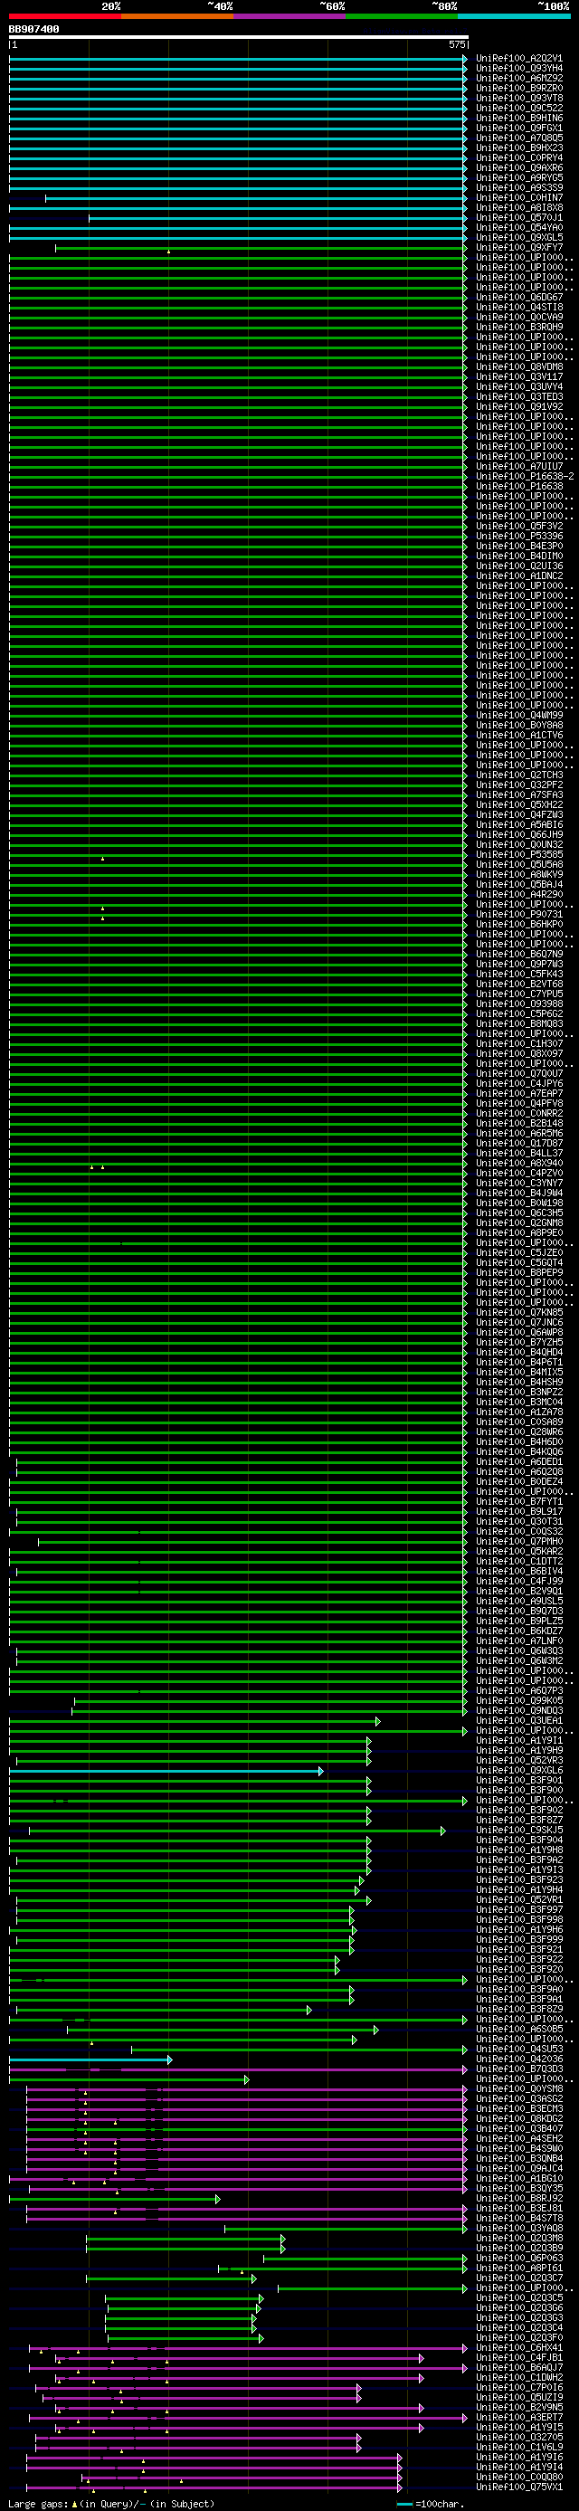Click the UniRef100_A6S0B5 label

(x=518, y=2029)
